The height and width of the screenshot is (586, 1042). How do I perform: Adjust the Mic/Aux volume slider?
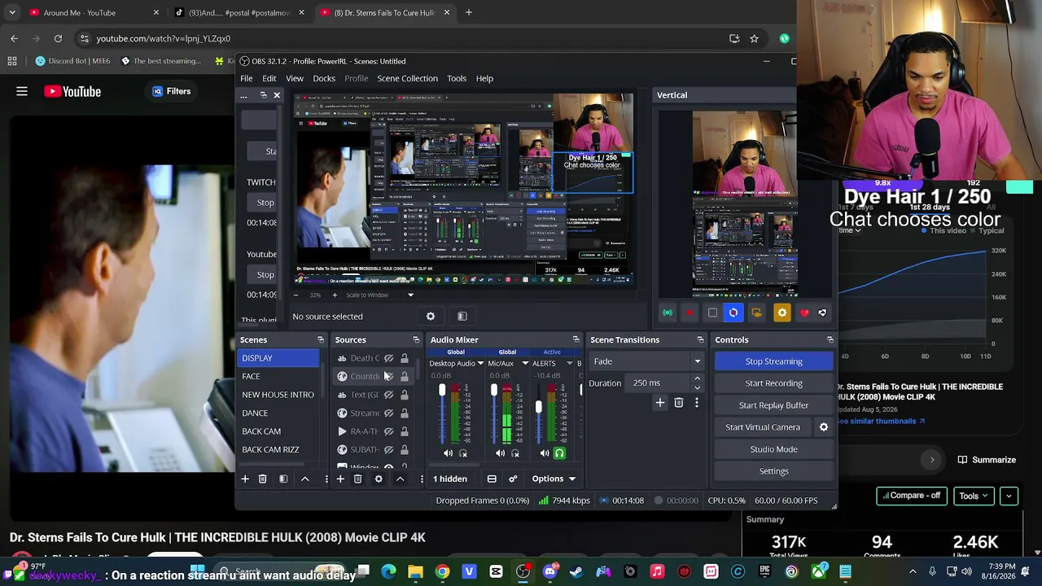pos(493,391)
